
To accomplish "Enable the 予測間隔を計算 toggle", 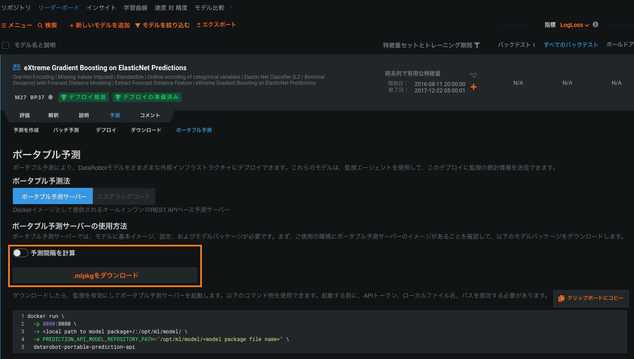I will pos(20,253).
